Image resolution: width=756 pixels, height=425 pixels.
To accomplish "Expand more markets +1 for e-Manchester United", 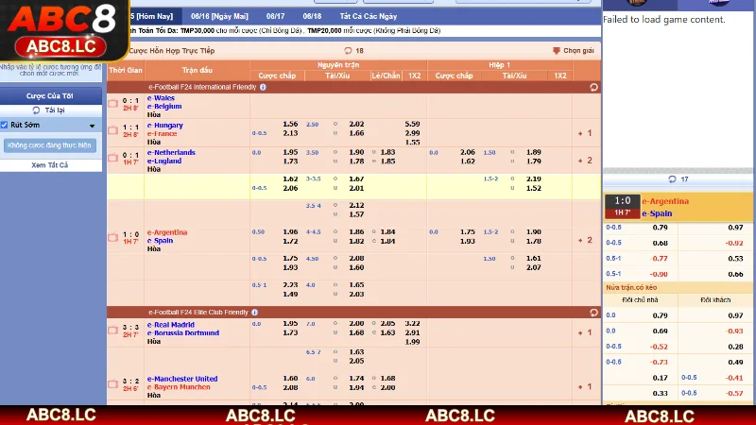I will point(584,386).
